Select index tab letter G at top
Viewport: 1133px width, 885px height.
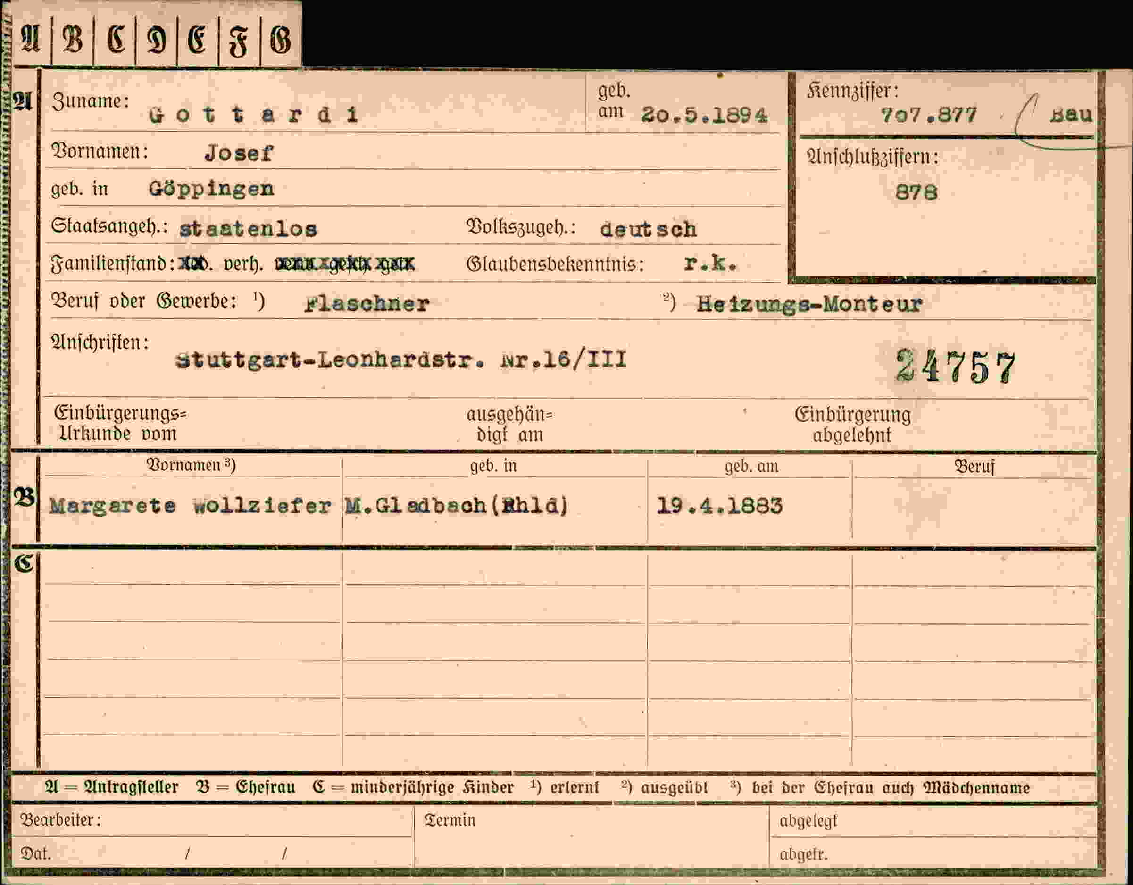click(x=281, y=39)
